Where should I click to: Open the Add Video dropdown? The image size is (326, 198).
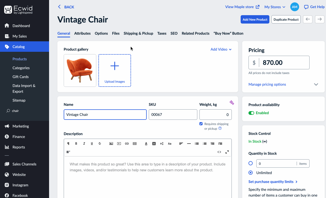(x=221, y=49)
